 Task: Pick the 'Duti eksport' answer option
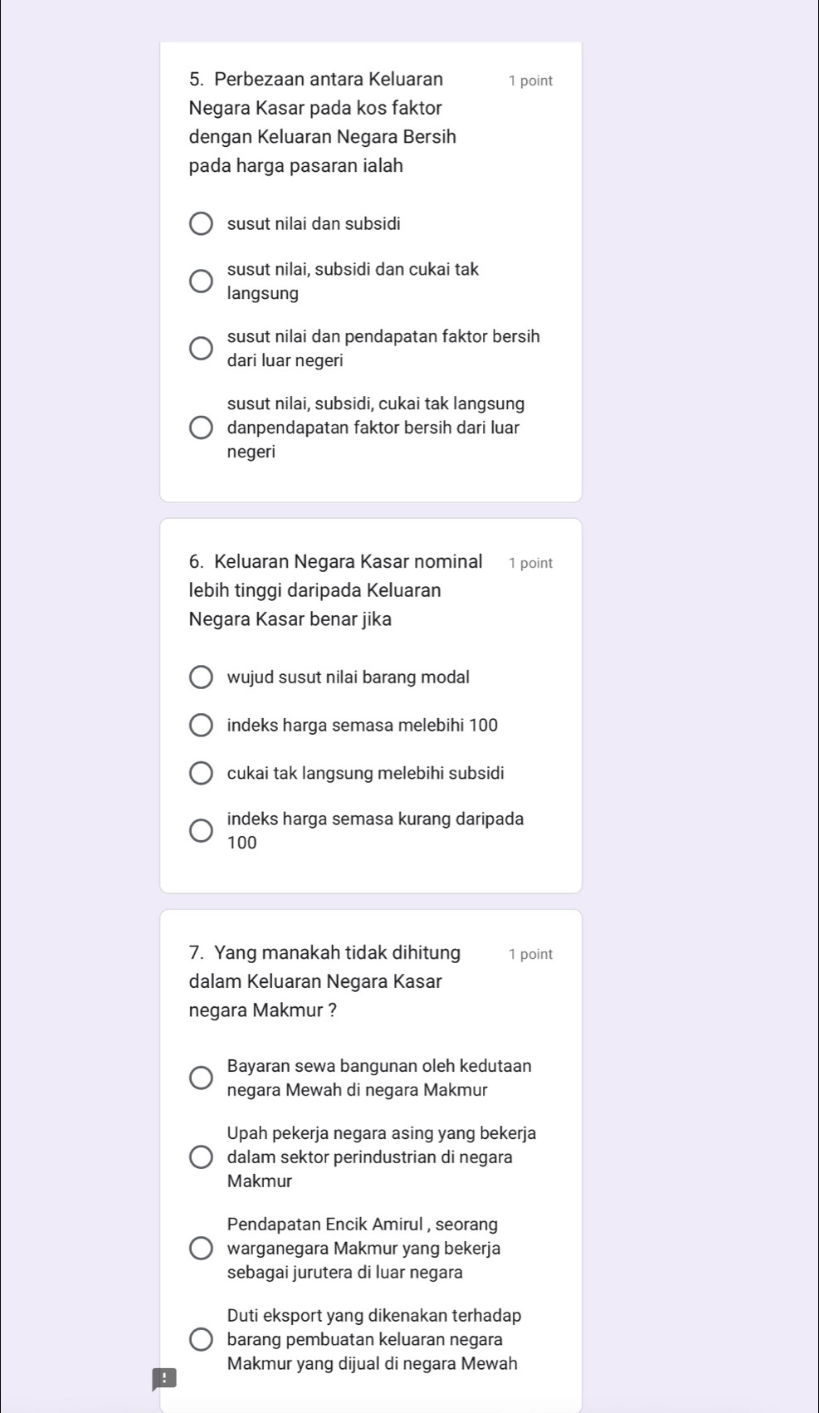pyautogui.click(x=201, y=1340)
